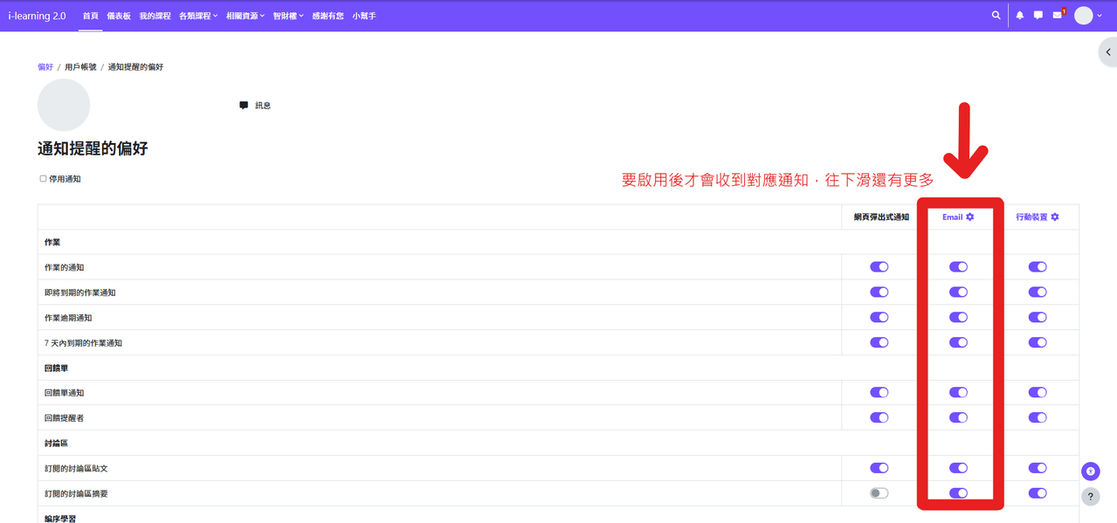1117x523 pixels.
Task: Go to 首頁 in navigation bar
Action: [91, 16]
